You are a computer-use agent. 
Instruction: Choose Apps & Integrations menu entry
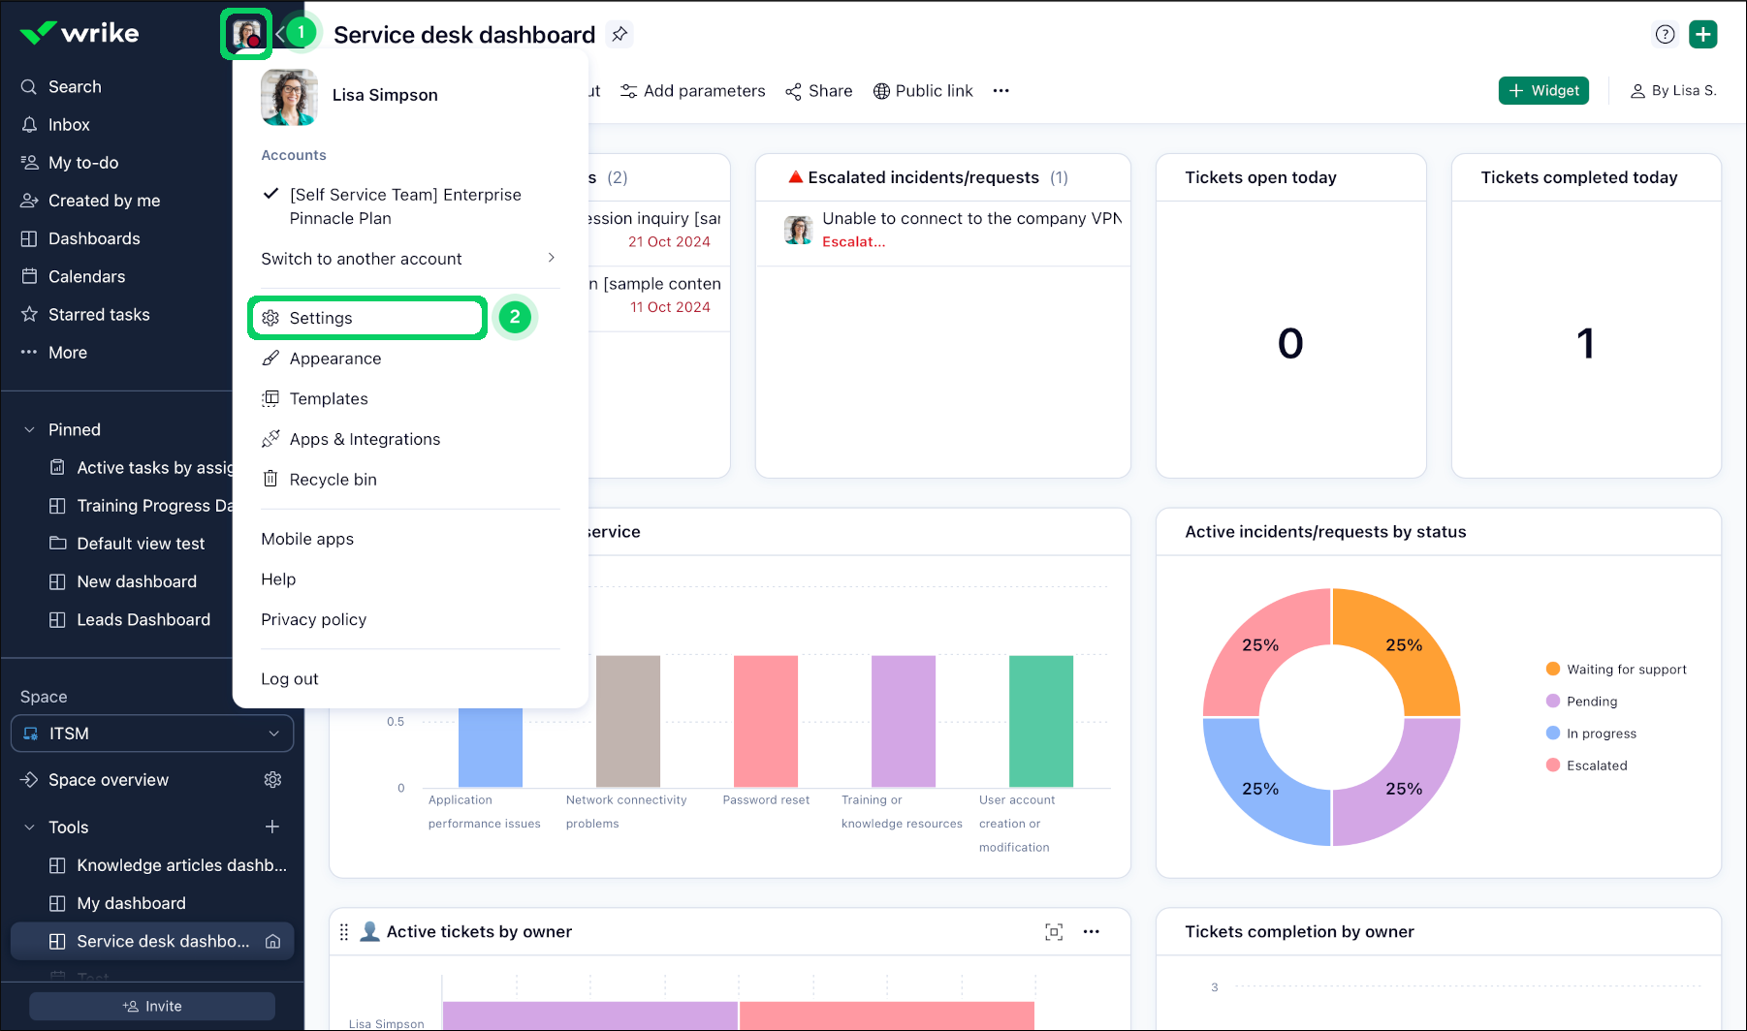365,439
